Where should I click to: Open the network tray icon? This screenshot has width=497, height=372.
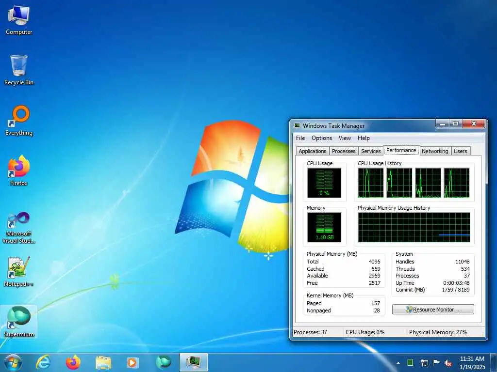[424, 362]
